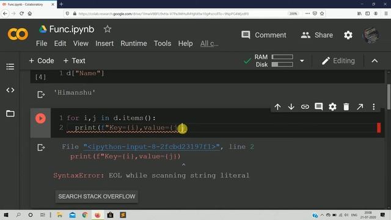Viewport: 391px width, 220px height.
Task: Click the 'All c...' changes saved link
Action: pyautogui.click(x=210, y=43)
